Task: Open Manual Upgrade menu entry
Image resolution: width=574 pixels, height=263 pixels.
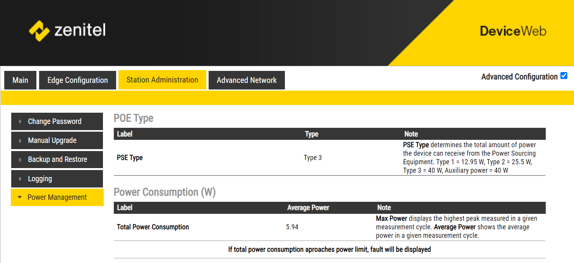Action: (x=57, y=140)
